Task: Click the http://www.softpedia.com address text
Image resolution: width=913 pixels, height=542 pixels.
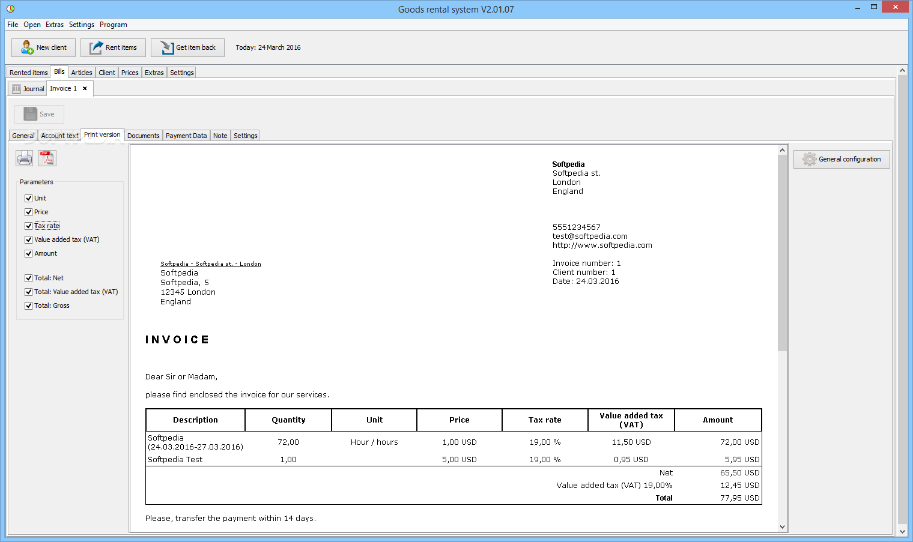Action: tap(602, 245)
